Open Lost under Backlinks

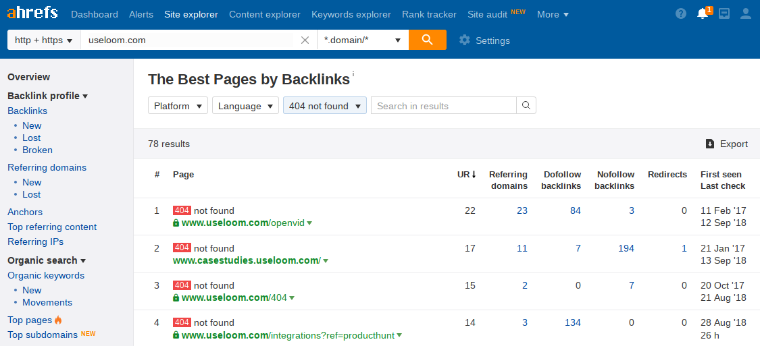[x=32, y=138]
